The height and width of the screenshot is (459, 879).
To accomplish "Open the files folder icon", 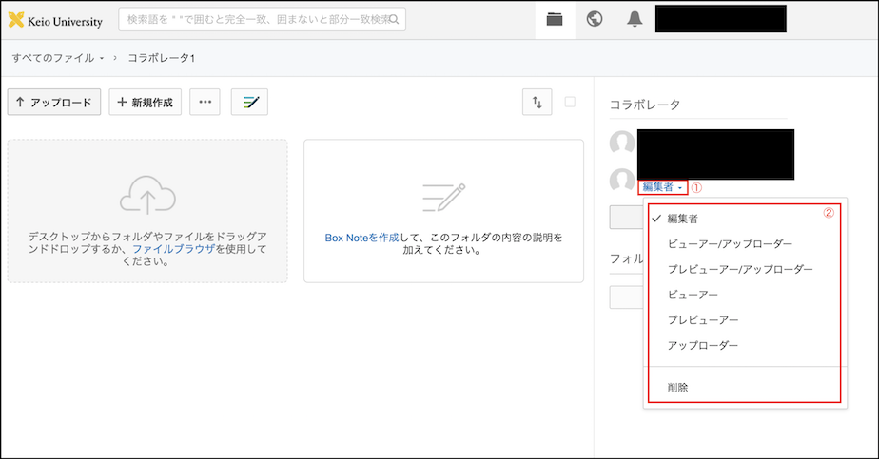I will point(555,19).
